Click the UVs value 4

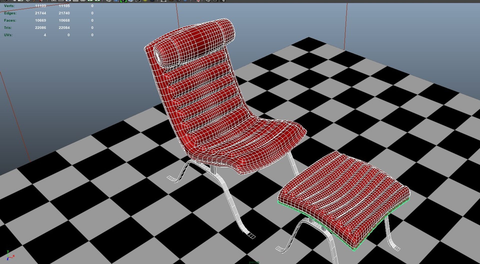45,35
